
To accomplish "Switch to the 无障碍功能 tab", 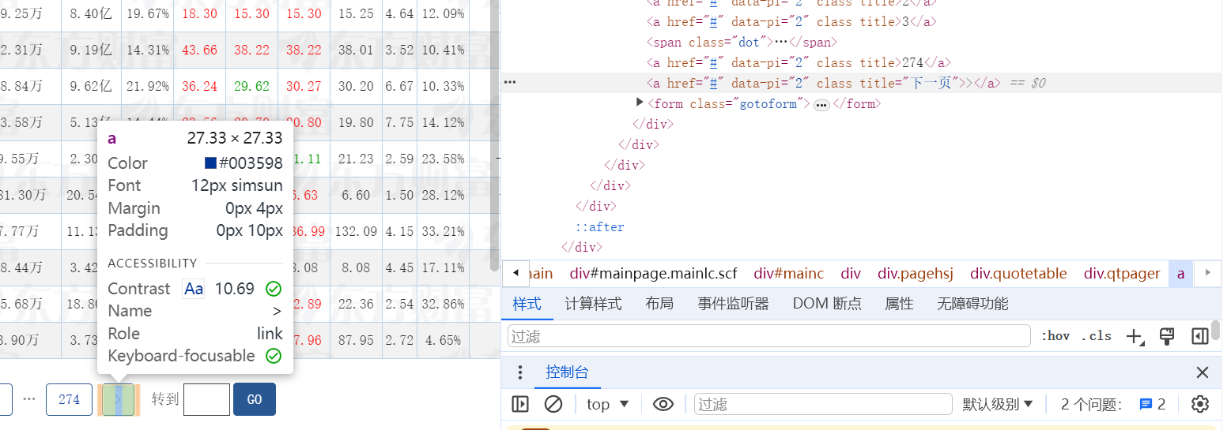I will click(x=972, y=304).
